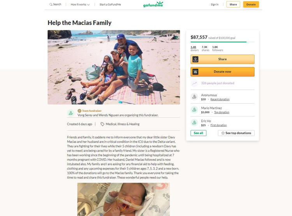Click the tag icon beside Medical category
292x216 pixels.
coord(102,124)
